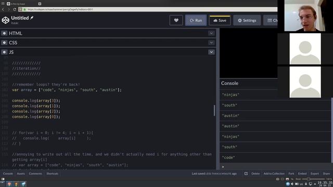Save the pen
Image resolution: width=333 pixels, height=187 pixels.
tap(220, 20)
